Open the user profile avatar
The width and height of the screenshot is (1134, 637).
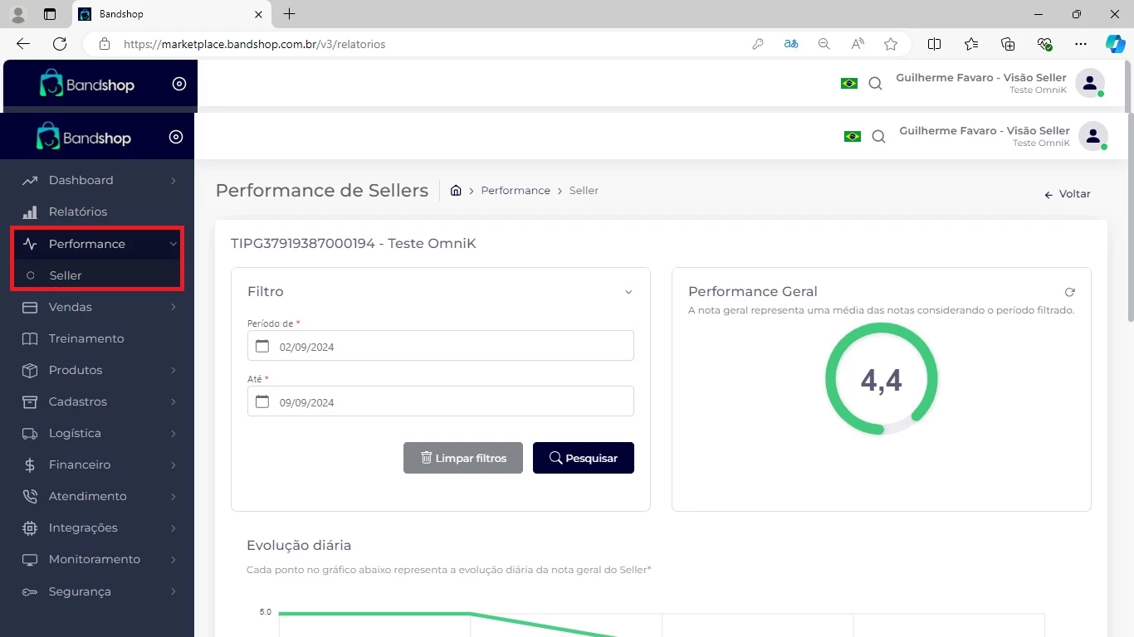tap(1092, 137)
